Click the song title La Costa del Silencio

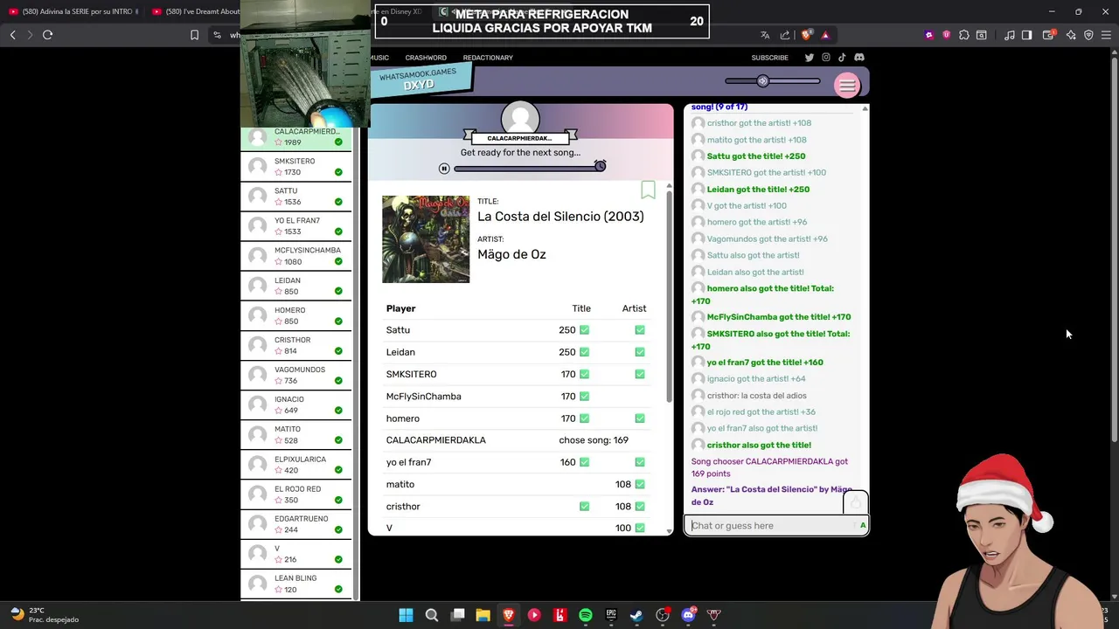pos(560,217)
